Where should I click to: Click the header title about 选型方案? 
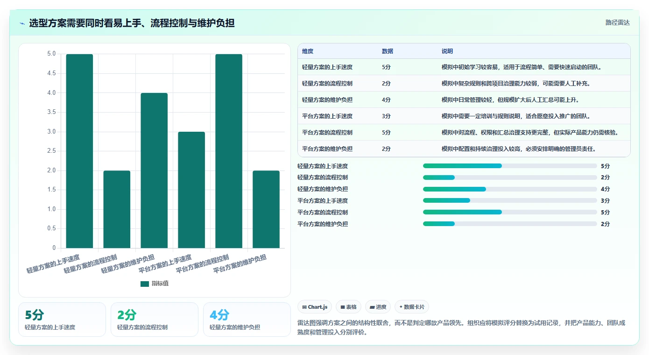(x=132, y=23)
